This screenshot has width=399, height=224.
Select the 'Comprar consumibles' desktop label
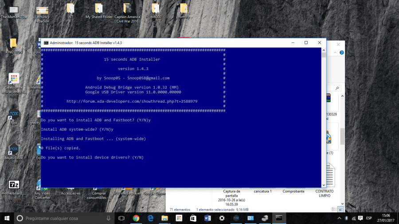click(99, 196)
